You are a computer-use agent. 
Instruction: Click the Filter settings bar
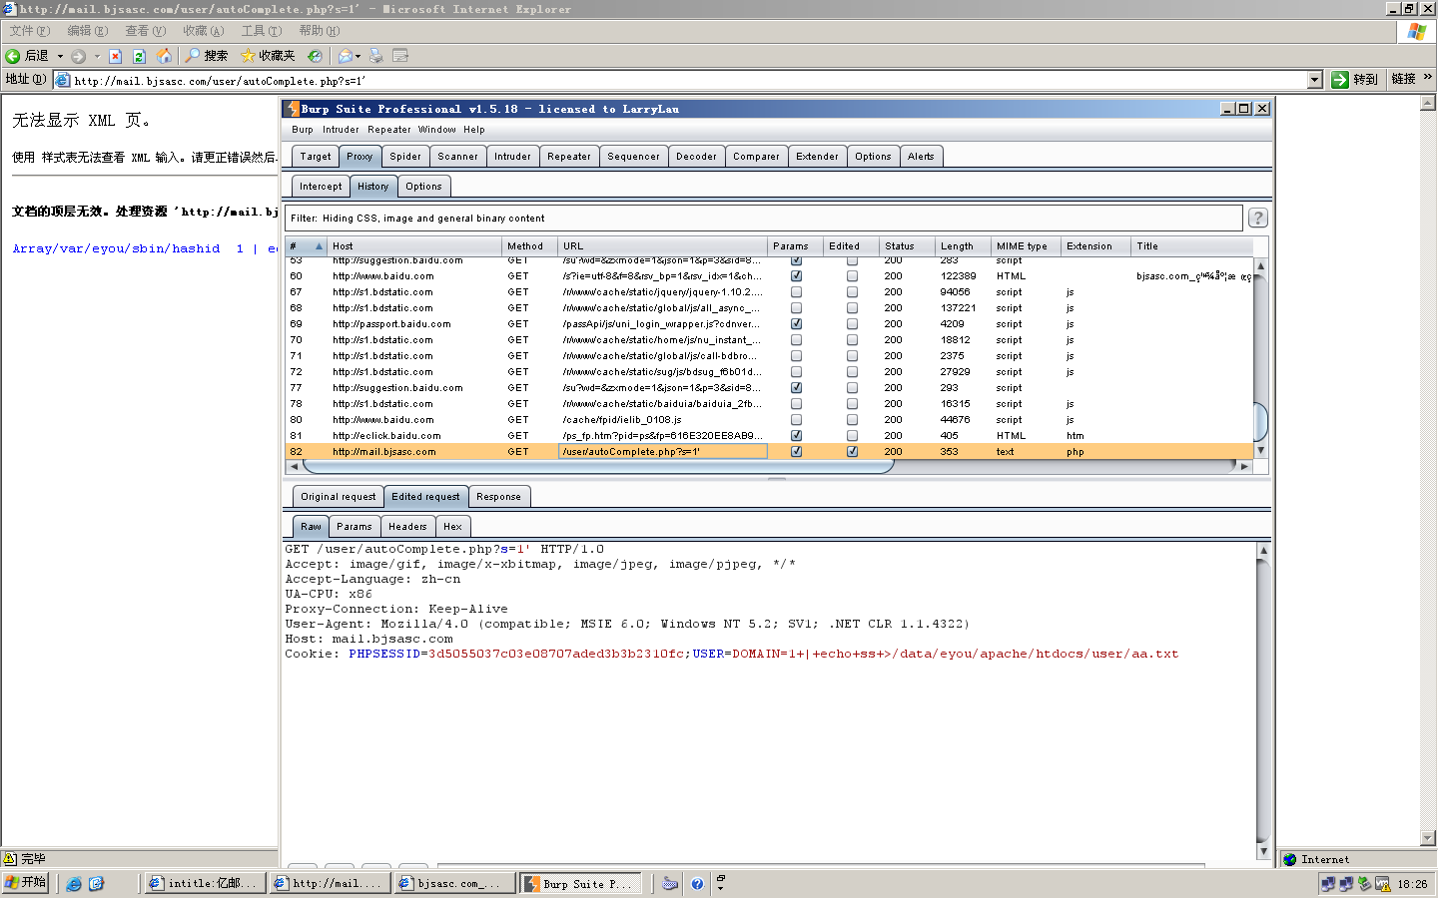[763, 218]
